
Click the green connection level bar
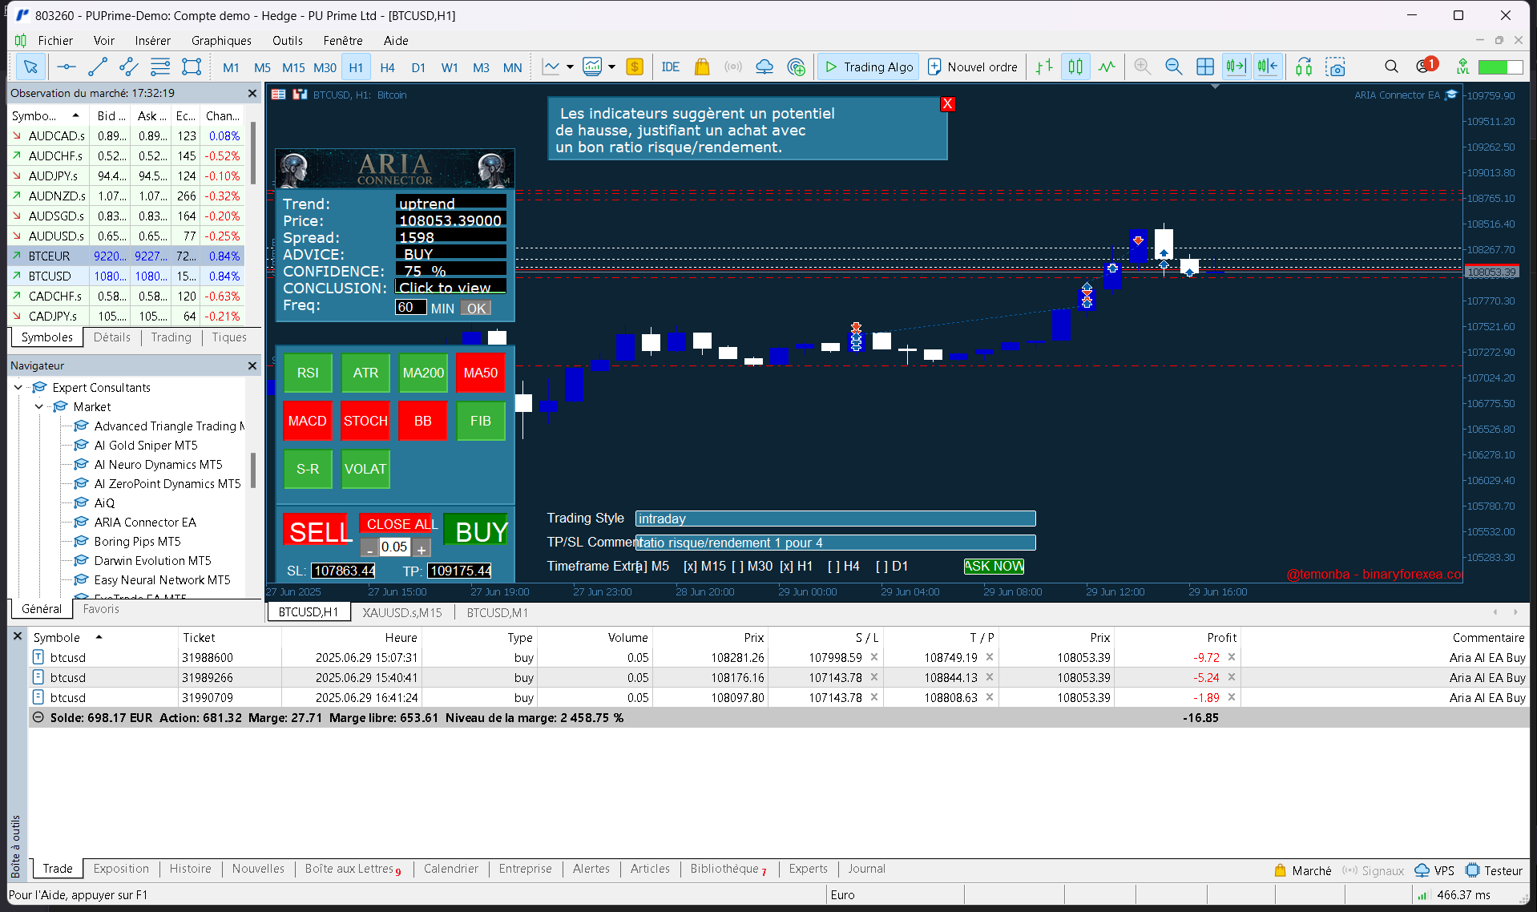pyautogui.click(x=1499, y=67)
